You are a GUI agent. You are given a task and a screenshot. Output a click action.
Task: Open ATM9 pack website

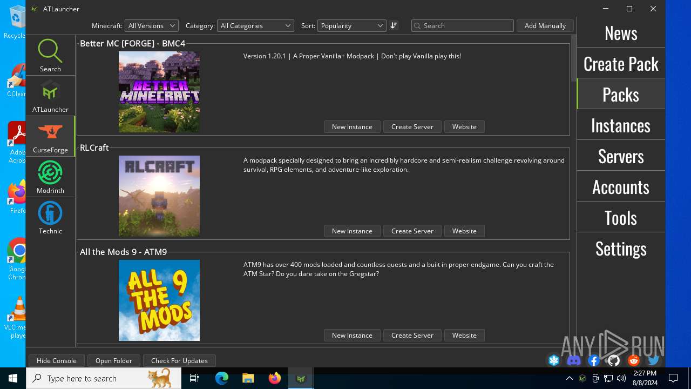pyautogui.click(x=464, y=335)
